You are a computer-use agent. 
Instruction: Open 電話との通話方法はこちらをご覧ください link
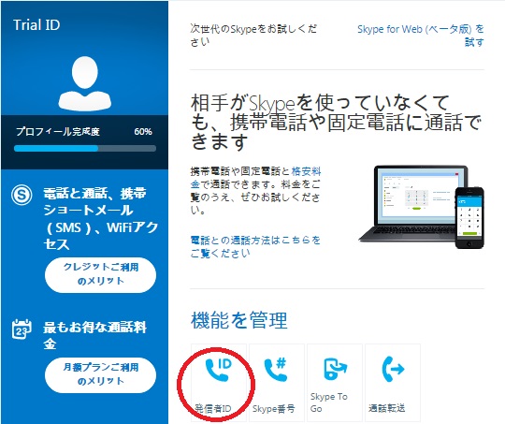(x=255, y=247)
